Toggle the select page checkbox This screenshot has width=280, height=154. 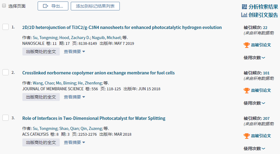click(4, 6)
